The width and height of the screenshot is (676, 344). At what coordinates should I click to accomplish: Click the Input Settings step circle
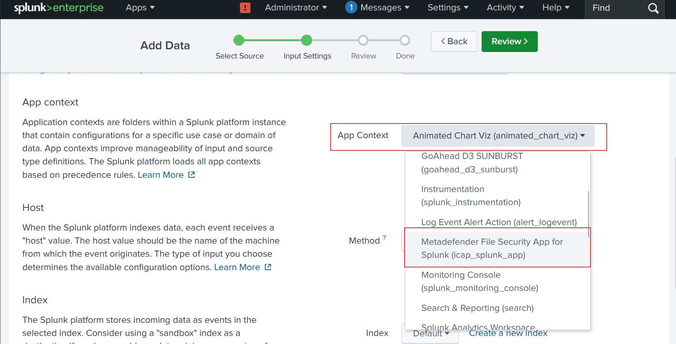306,40
